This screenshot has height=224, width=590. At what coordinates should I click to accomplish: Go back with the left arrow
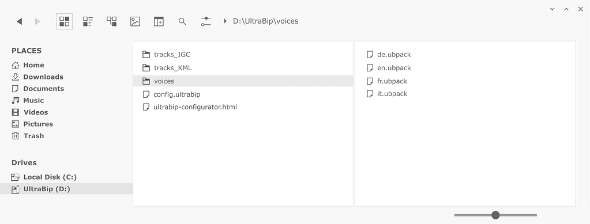[19, 21]
